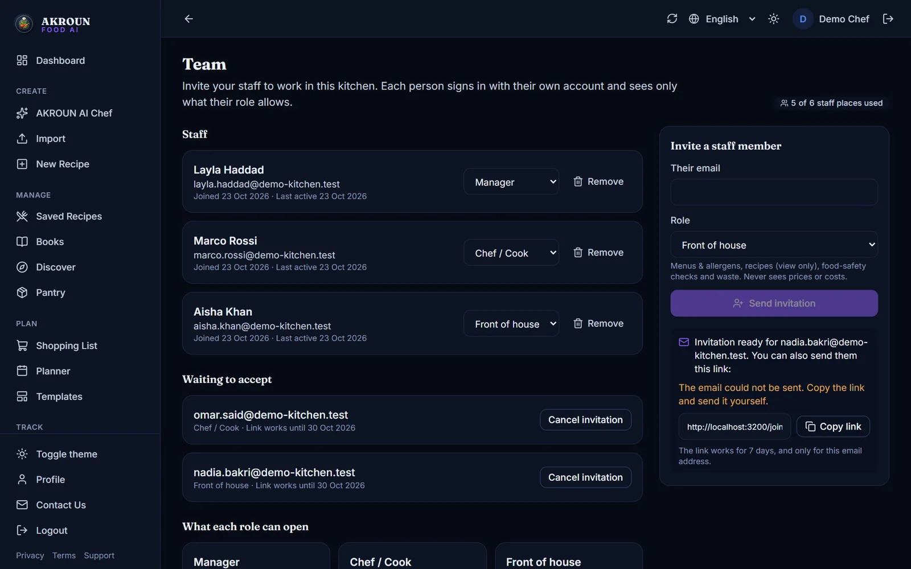Image resolution: width=911 pixels, height=569 pixels.
Task: Remove Layla Haddad from staff
Action: point(598,182)
